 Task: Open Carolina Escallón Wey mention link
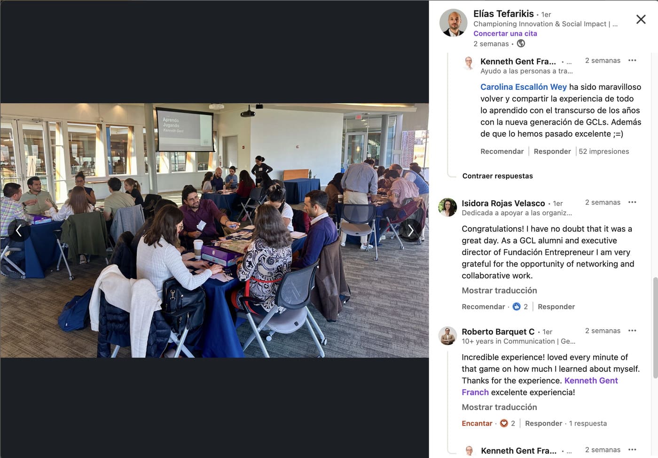point(523,87)
